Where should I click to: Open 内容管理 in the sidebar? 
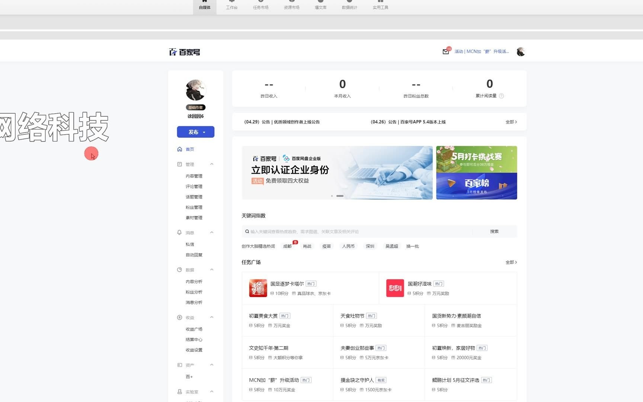coord(194,176)
